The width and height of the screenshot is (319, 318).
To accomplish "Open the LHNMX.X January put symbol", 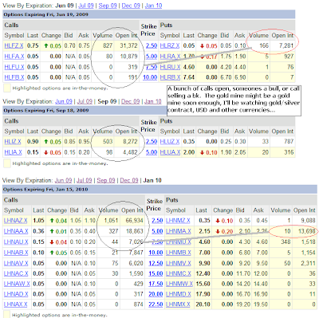I will click(x=178, y=304).
